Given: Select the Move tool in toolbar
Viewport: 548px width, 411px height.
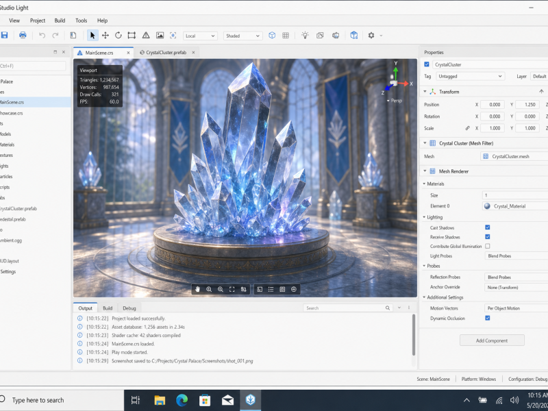Looking at the screenshot, I should click(x=105, y=36).
